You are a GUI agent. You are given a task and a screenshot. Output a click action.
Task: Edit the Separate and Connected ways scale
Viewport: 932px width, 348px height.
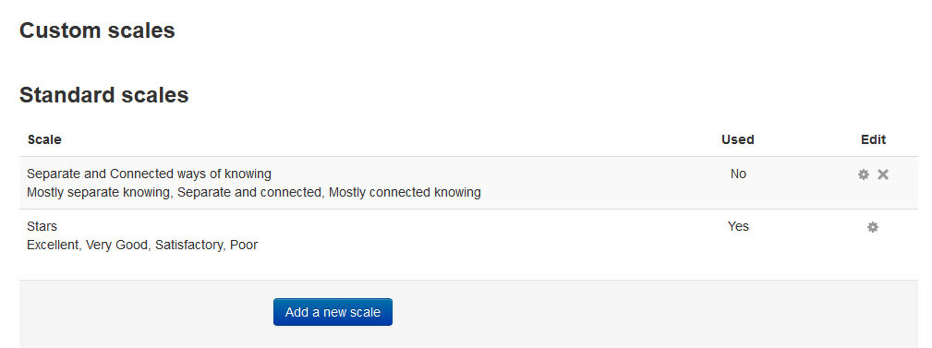[863, 174]
